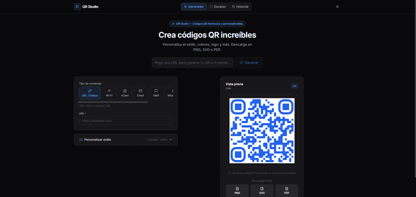Download the QR as PDF
416x197 pixels.
click(286, 190)
